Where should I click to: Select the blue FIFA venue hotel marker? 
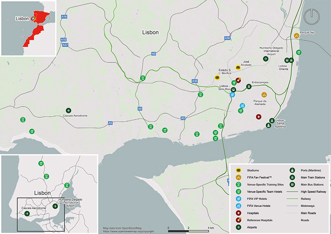[242, 106]
